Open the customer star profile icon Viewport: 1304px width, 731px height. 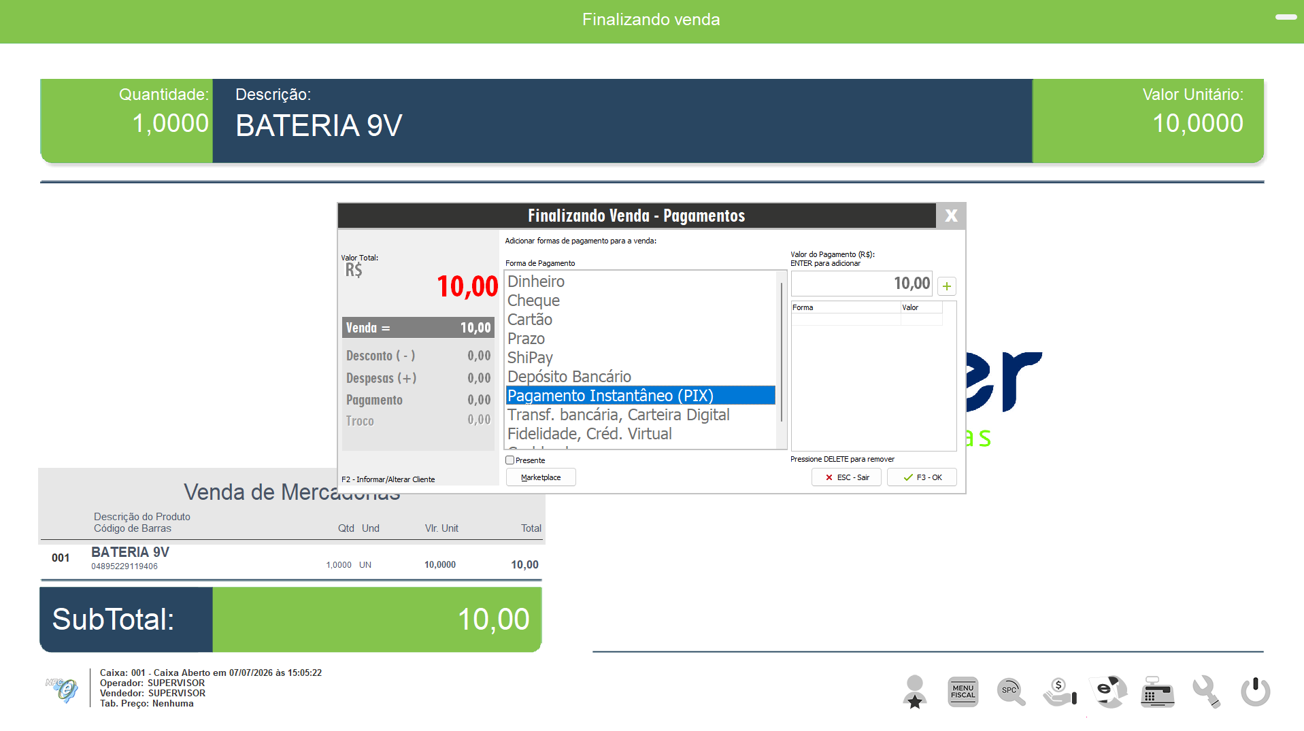pos(915,692)
